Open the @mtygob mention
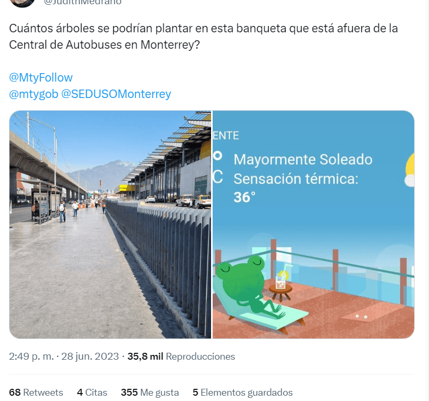Image resolution: width=429 pixels, height=401 pixels. (34, 94)
